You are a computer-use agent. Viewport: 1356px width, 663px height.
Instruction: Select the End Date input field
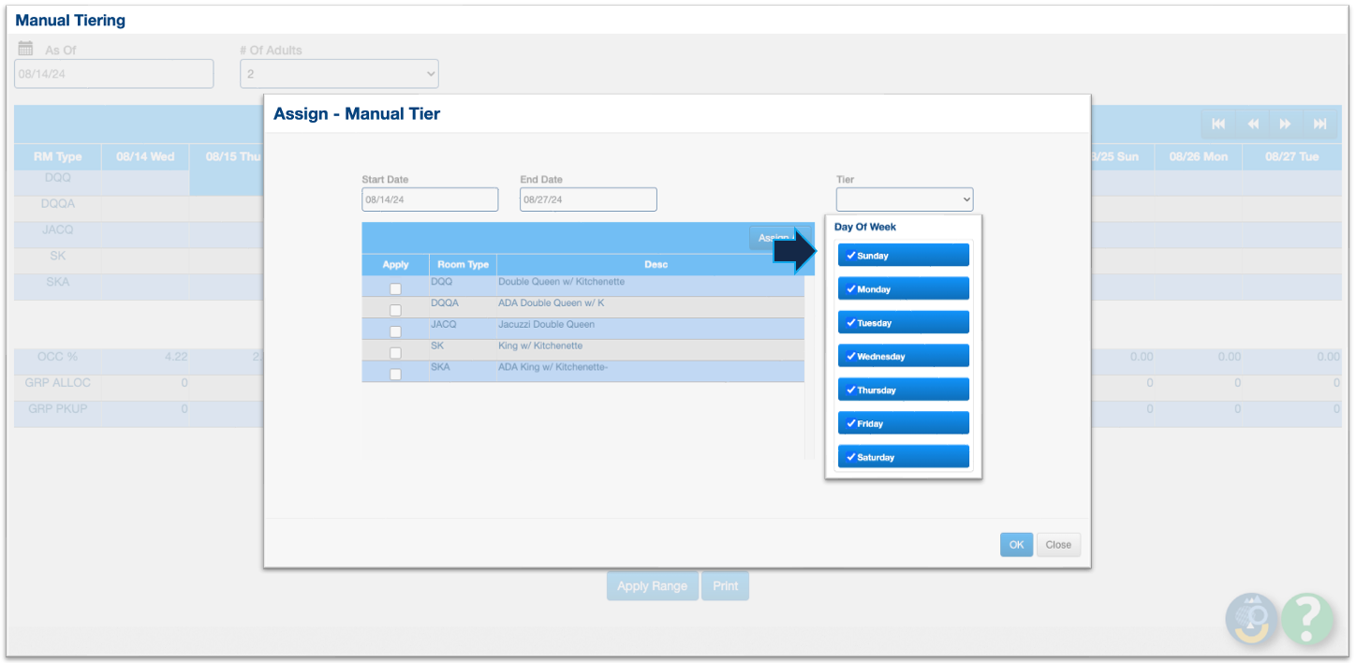(588, 199)
